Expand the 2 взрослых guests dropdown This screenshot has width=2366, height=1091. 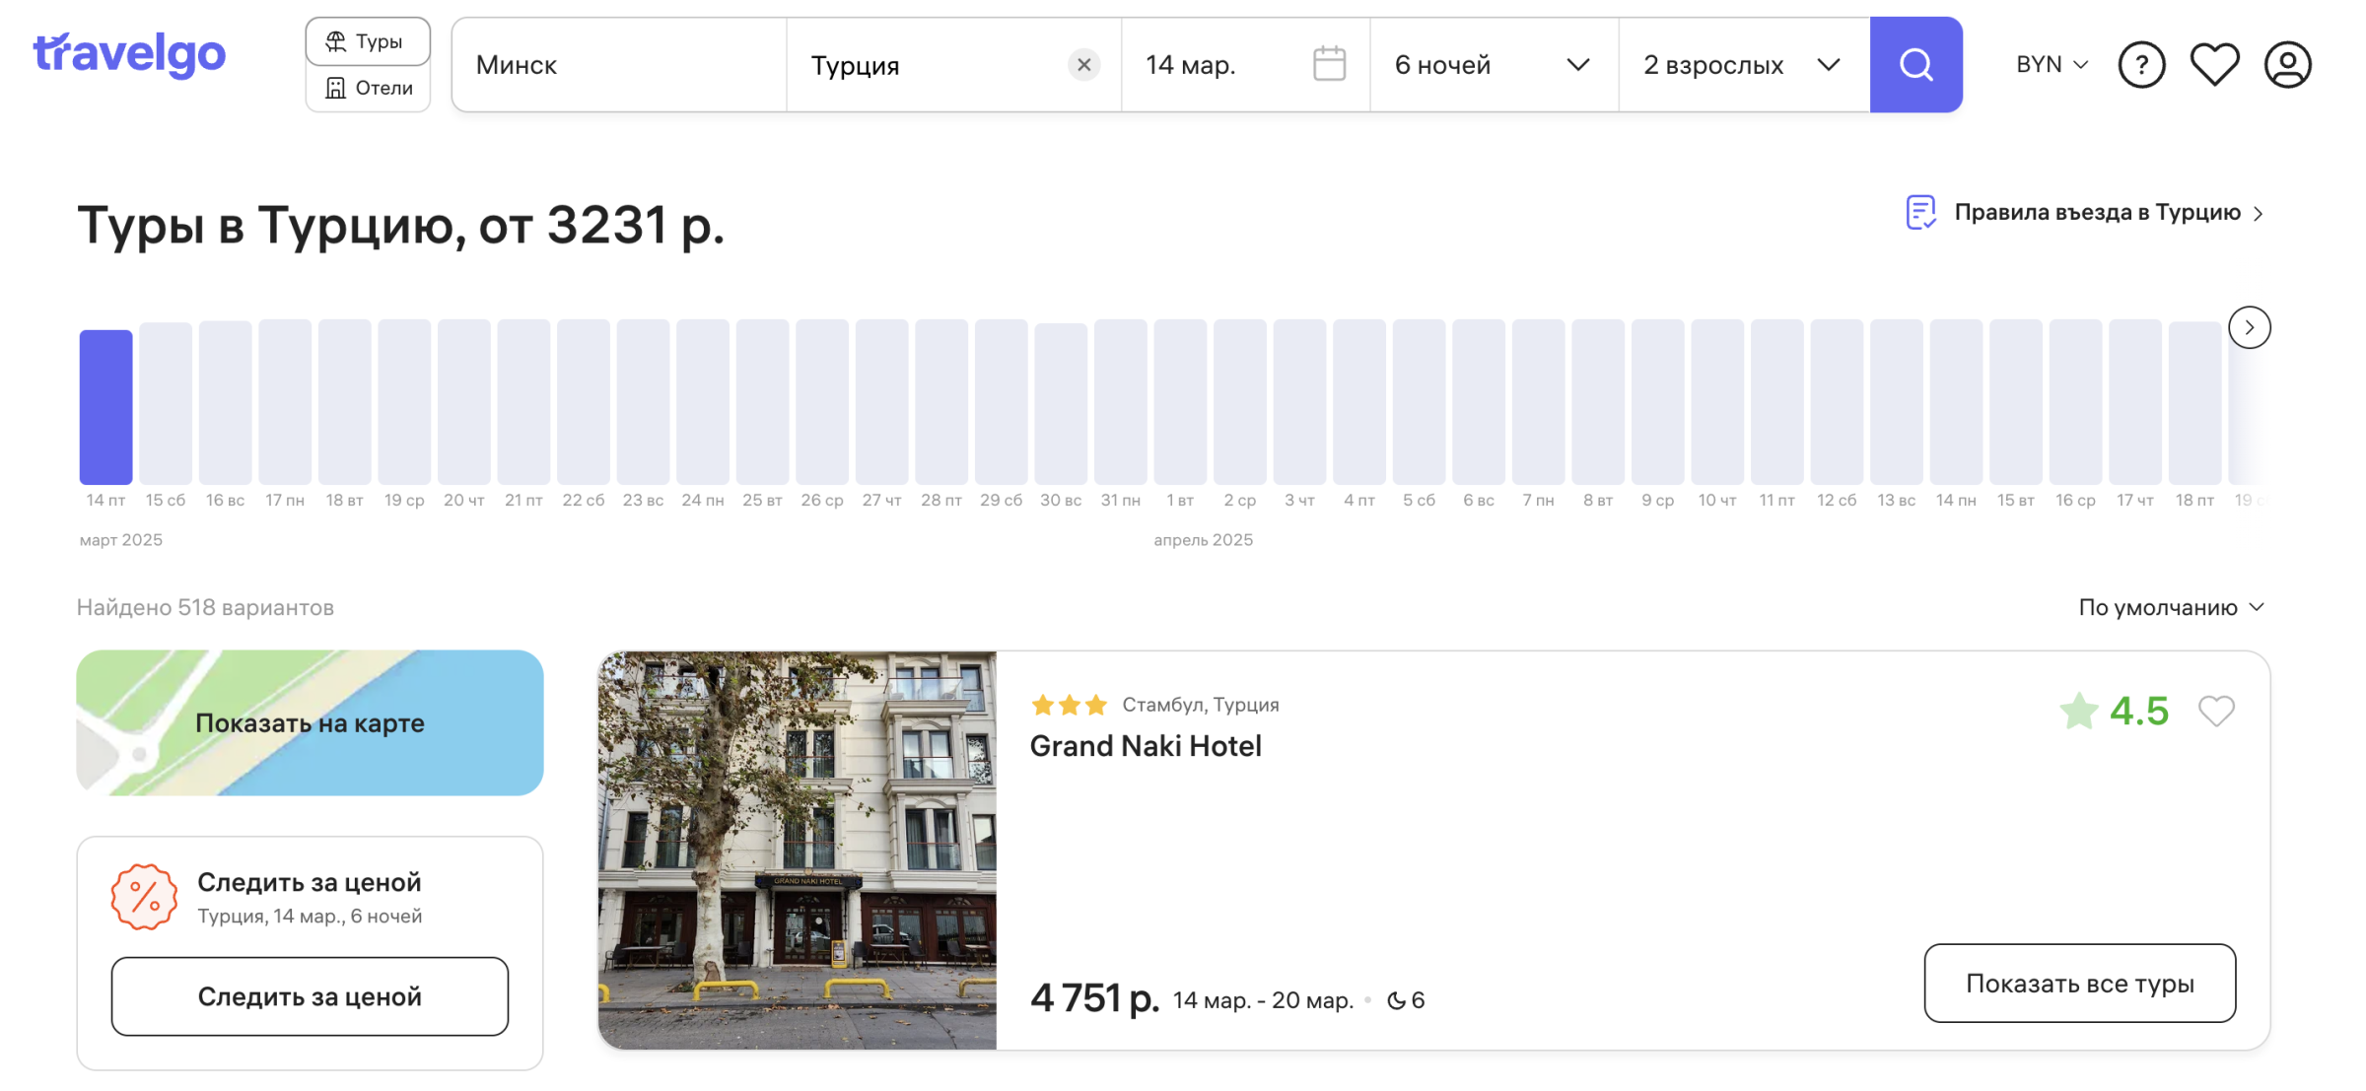point(1741,65)
